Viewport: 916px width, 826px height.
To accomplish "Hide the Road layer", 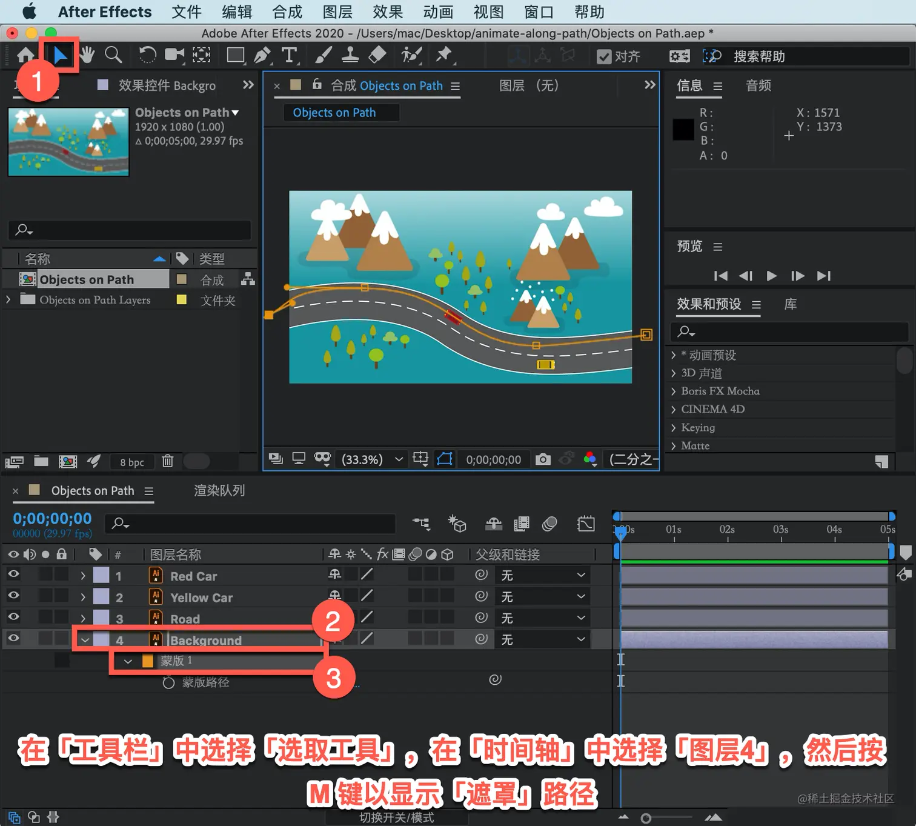I will coord(13,616).
